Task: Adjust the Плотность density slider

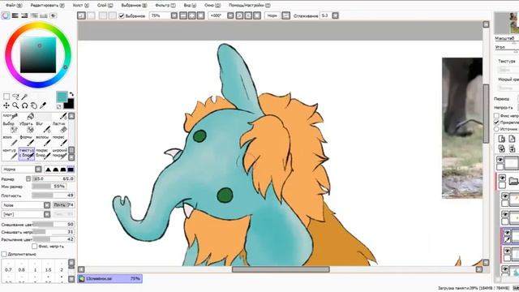Action: [x=53, y=195]
